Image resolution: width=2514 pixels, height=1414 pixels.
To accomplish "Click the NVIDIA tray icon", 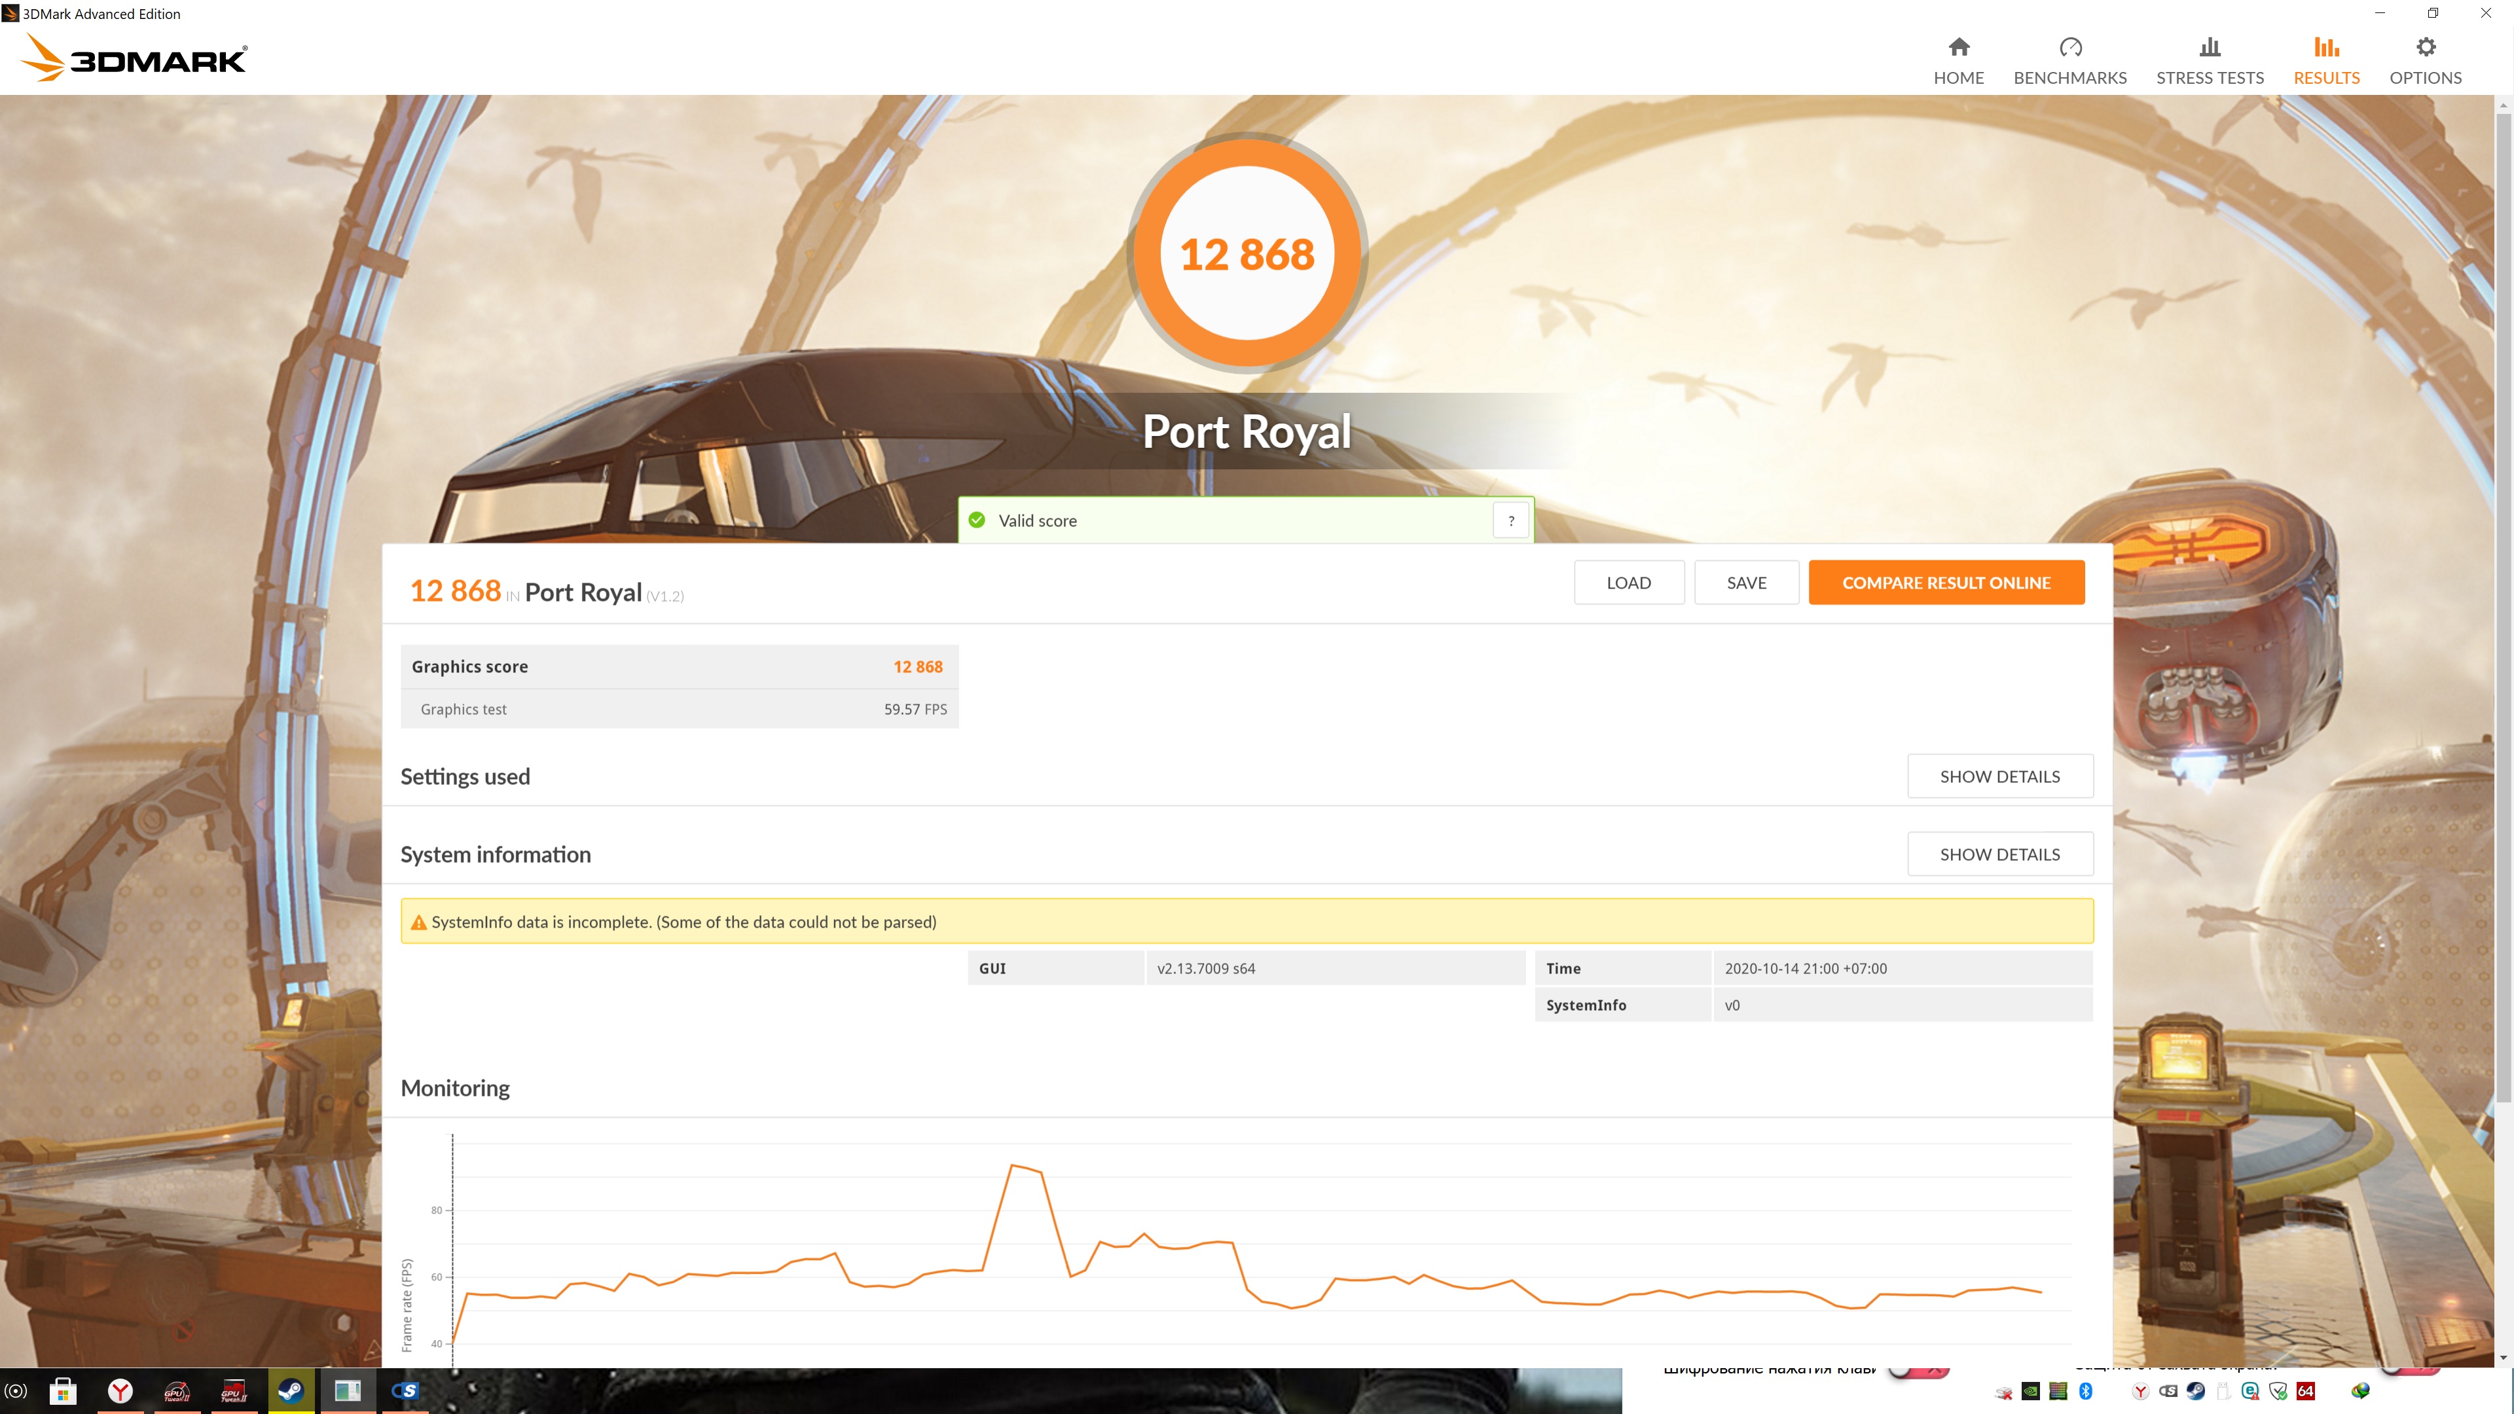I will pyautogui.click(x=2030, y=1390).
